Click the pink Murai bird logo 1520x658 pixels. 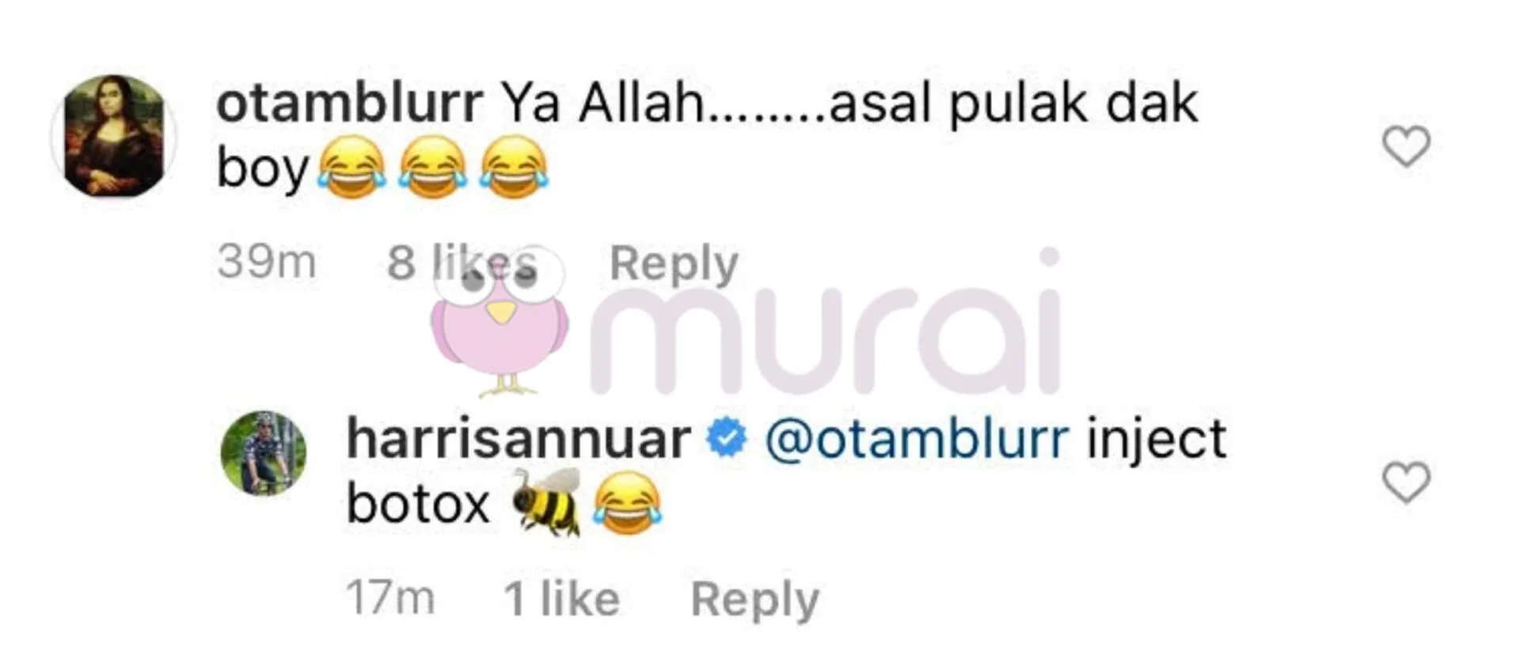500,323
